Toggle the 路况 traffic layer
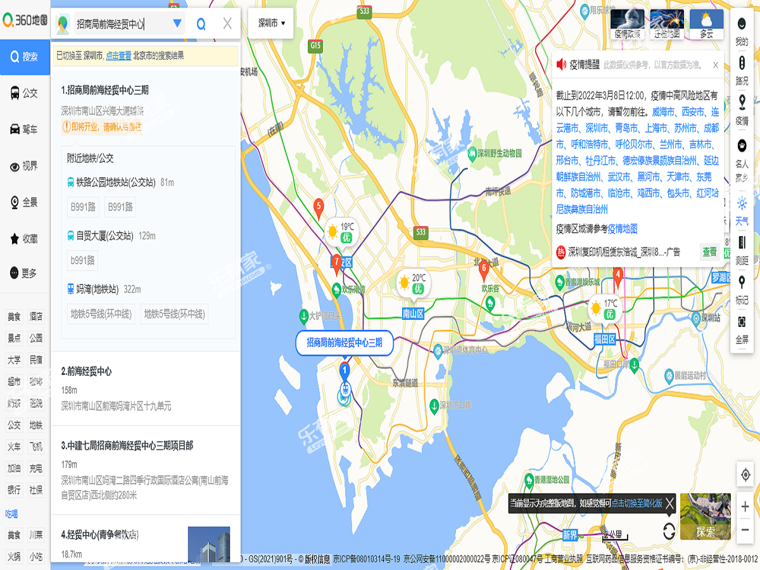 pos(742,71)
